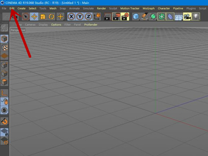Click the Render View clapperboard icon
Viewport: 208px width, 156px height.
108,17
